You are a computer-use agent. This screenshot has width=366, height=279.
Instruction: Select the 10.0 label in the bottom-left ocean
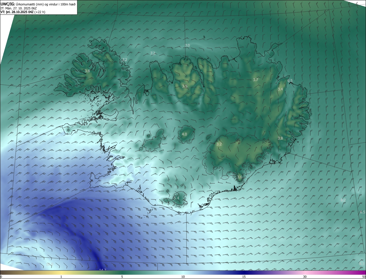(49, 264)
